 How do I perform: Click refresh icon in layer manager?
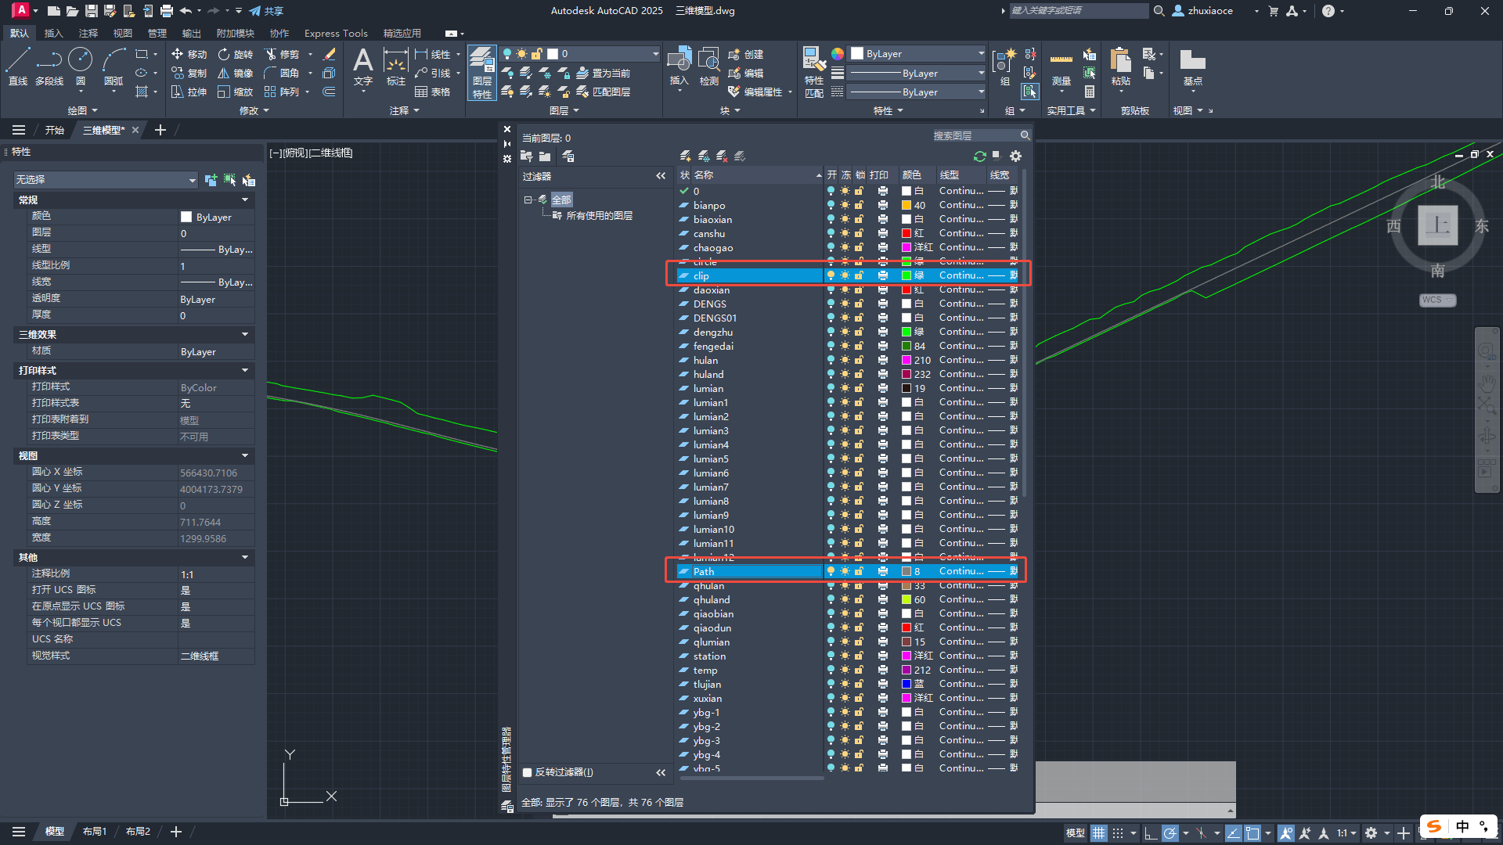(x=979, y=156)
